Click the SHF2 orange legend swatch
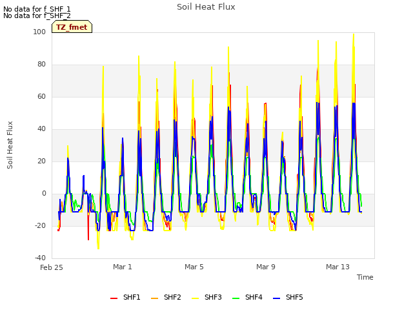The height and width of the screenshot is (310, 413). point(155,298)
